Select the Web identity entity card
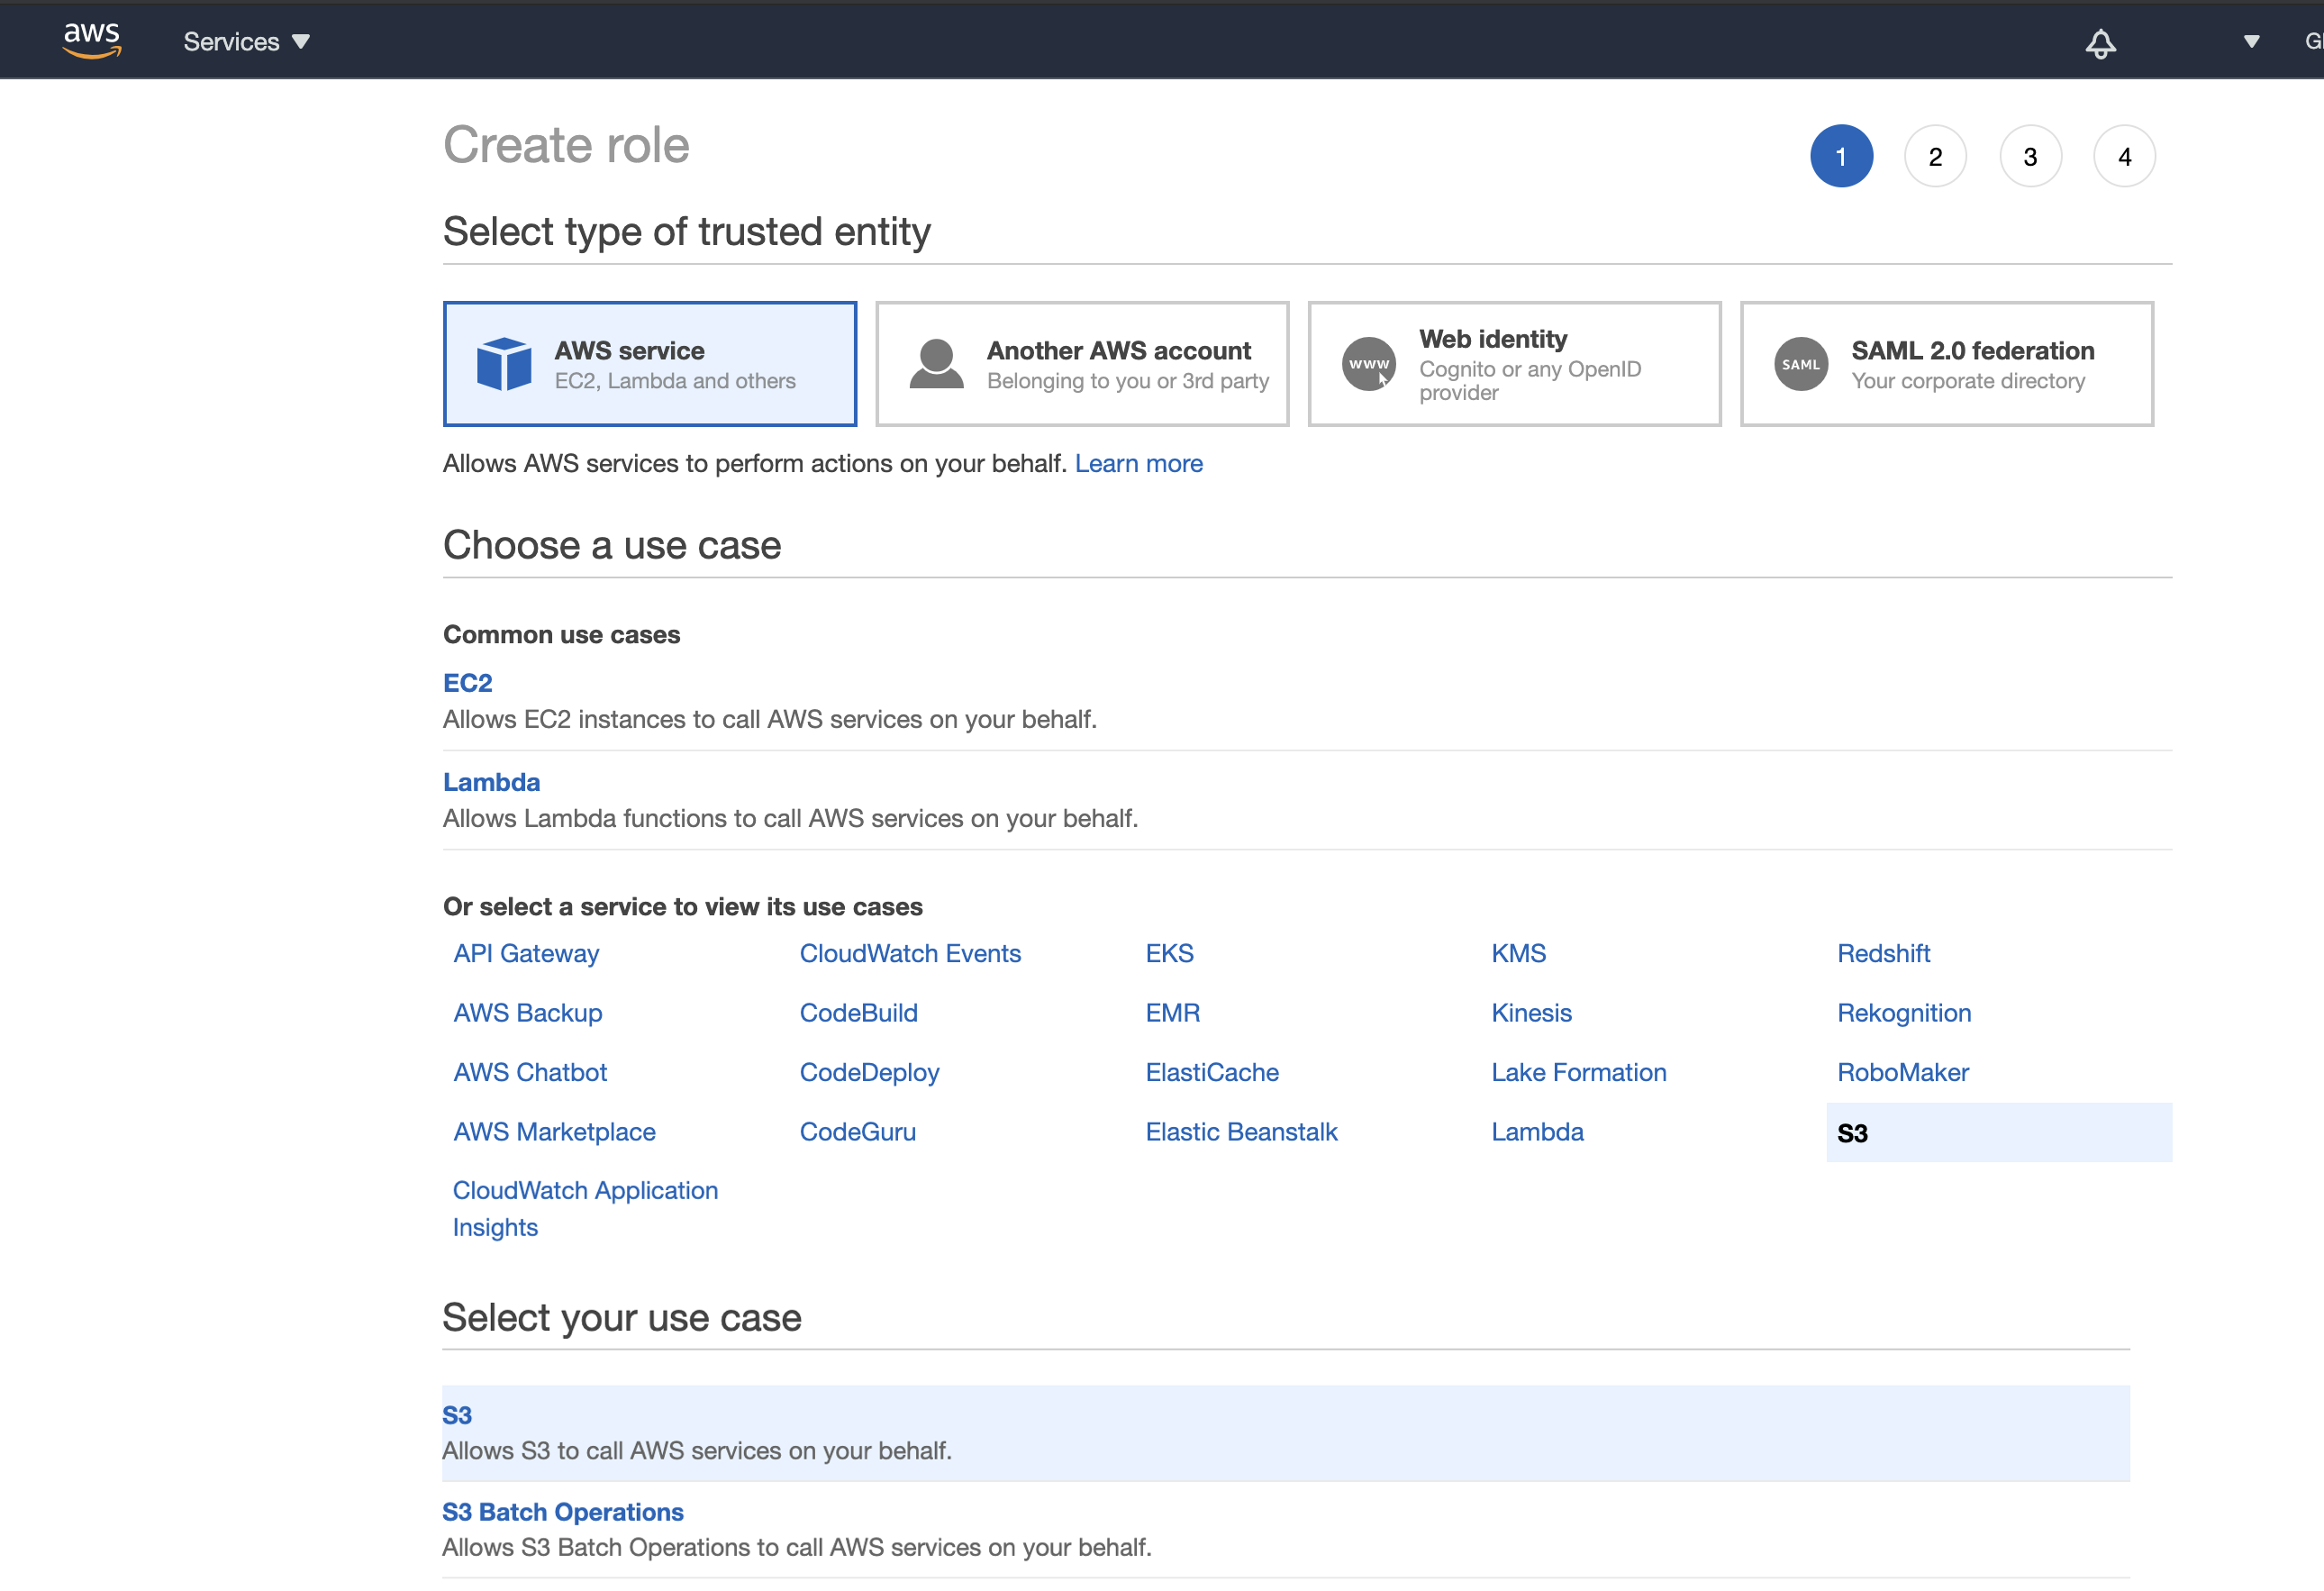2324x1591 pixels. pyautogui.click(x=1514, y=364)
